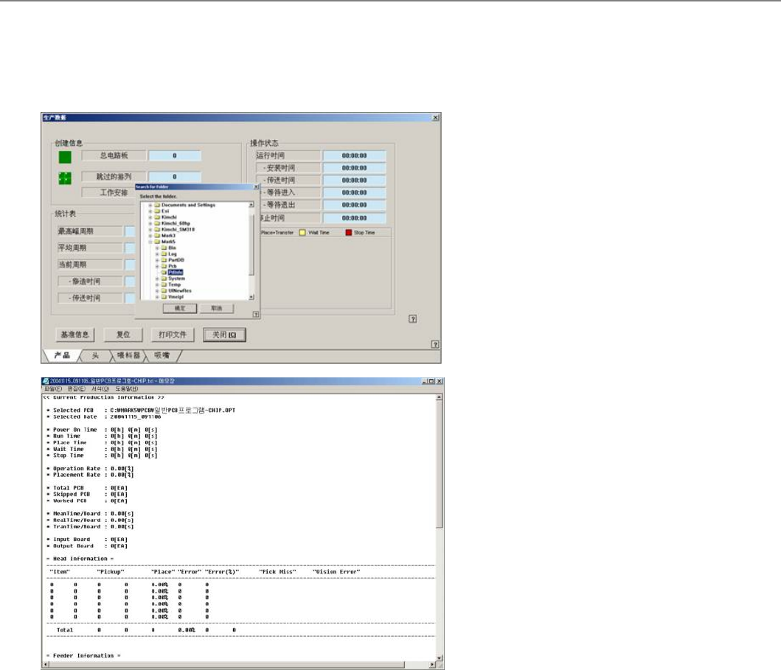
Task: Expand the Esi folder node
Action: [150, 211]
